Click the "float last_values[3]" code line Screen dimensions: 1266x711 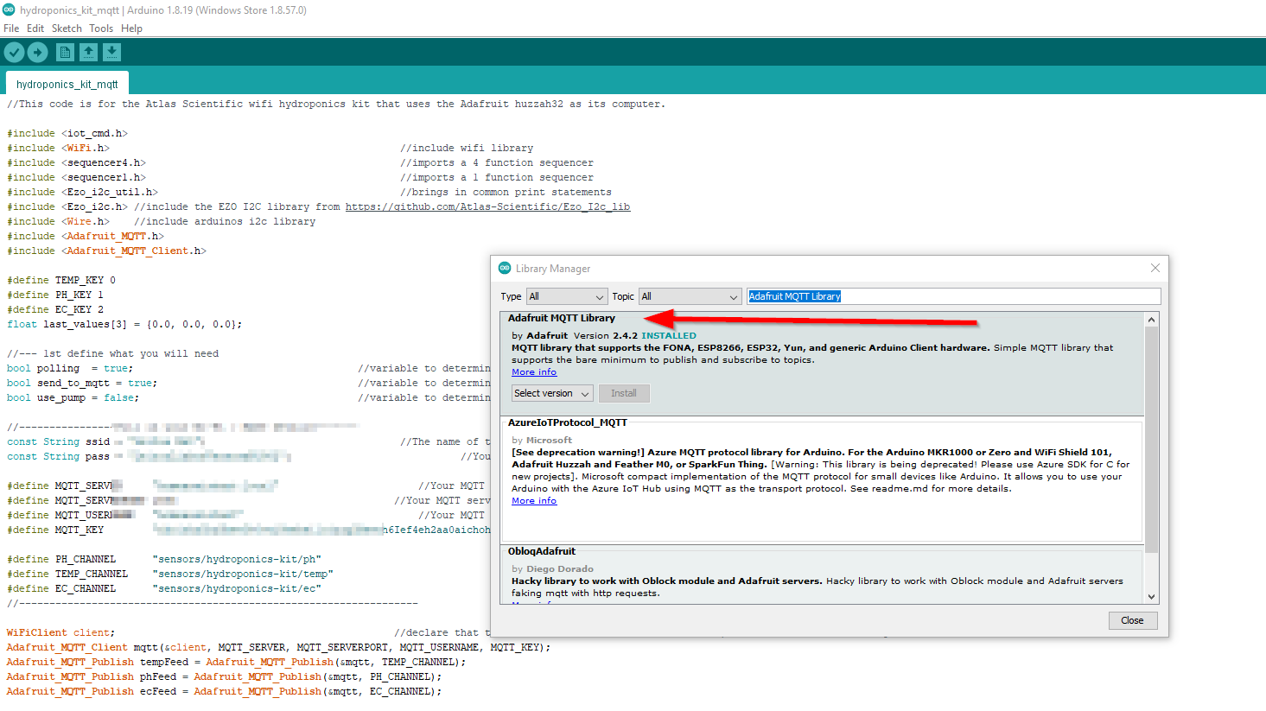124,324
